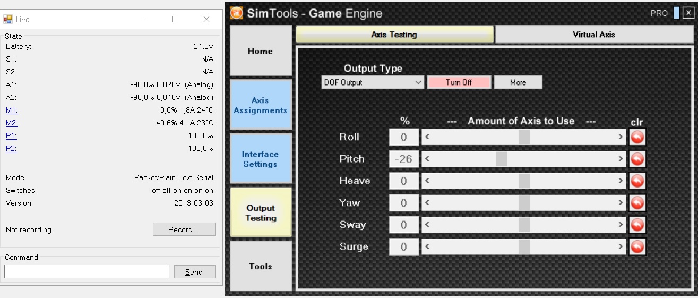Image resolution: width=698 pixels, height=298 pixels.
Task: Open the M2 link in Live window
Action: (12, 123)
